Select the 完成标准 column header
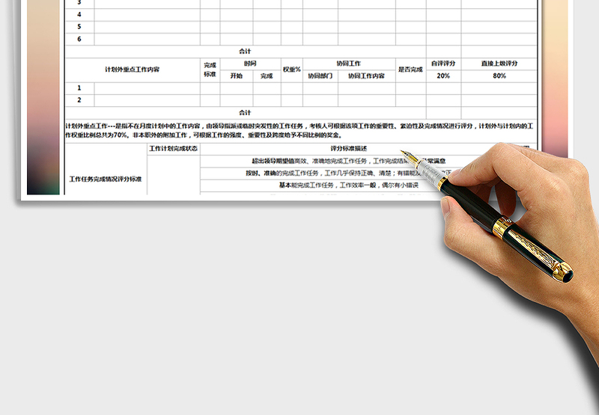This screenshot has width=599, height=415. coord(210,70)
